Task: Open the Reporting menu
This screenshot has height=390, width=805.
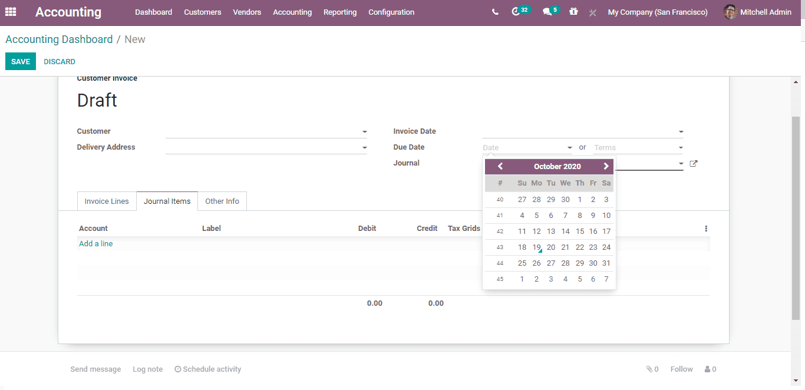Action: click(340, 12)
